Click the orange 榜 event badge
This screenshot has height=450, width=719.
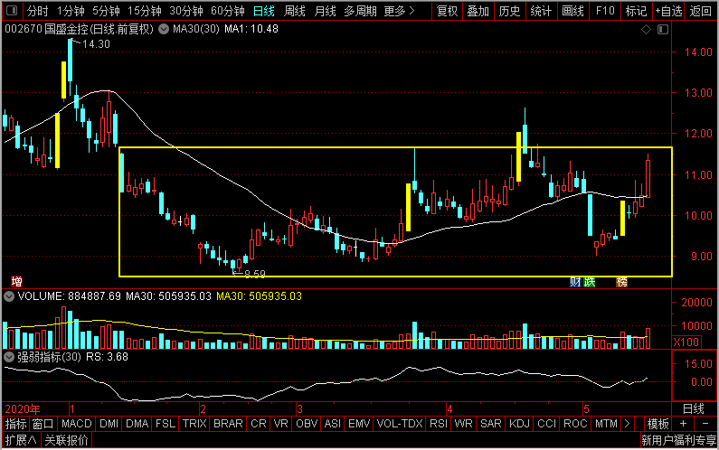point(622,282)
